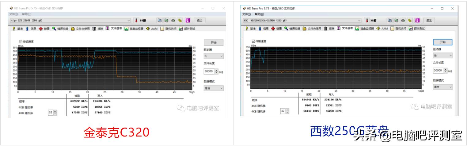The width and height of the screenshot is (467, 146).
Task: Select 514841 KB/s read value in WDC window
Action: [x=310, y=99]
